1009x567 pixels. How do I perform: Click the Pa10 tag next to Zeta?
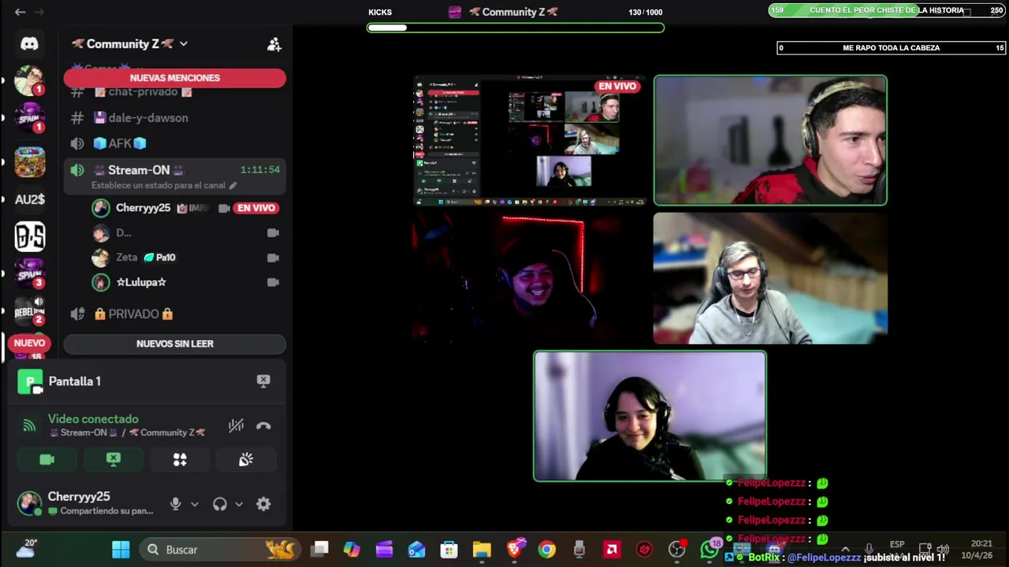click(x=160, y=258)
